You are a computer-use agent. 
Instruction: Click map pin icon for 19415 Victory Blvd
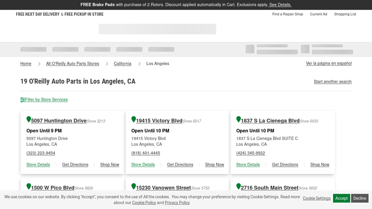tap(134, 120)
